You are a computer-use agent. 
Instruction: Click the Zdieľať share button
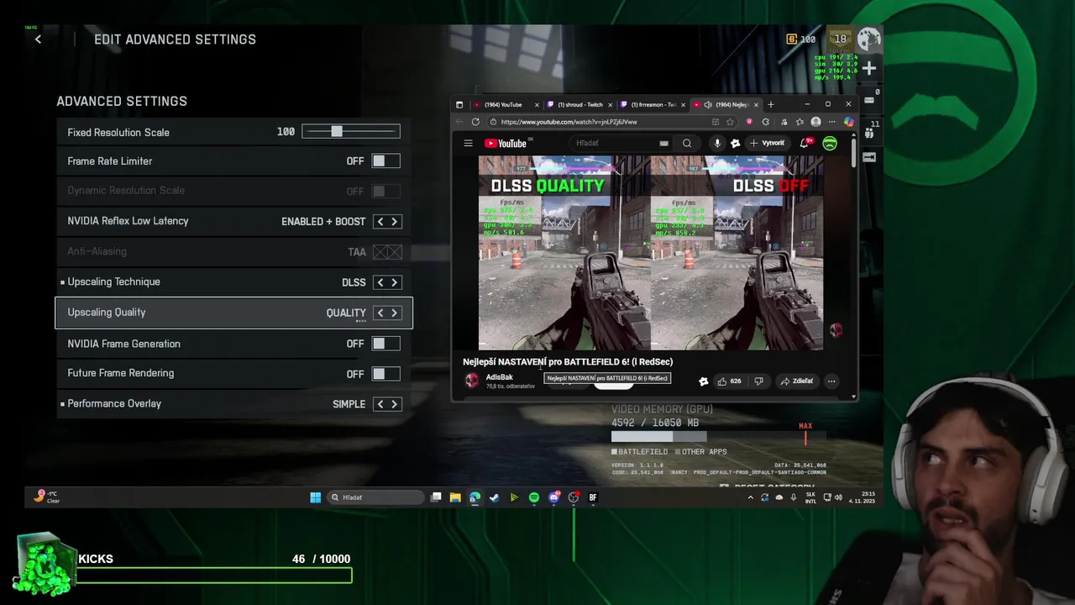pos(796,381)
